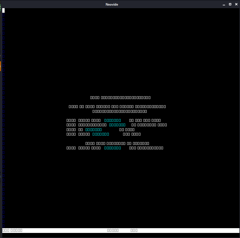Click the empty statusline area between segments
240x238 pixels.
pos(65,230)
